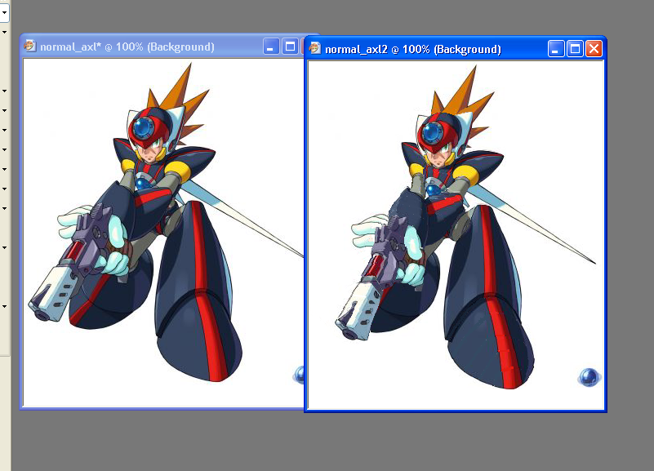Select the 'normal_axl2 @ 100% (Background)' title text
The image size is (654, 471).
coord(413,49)
